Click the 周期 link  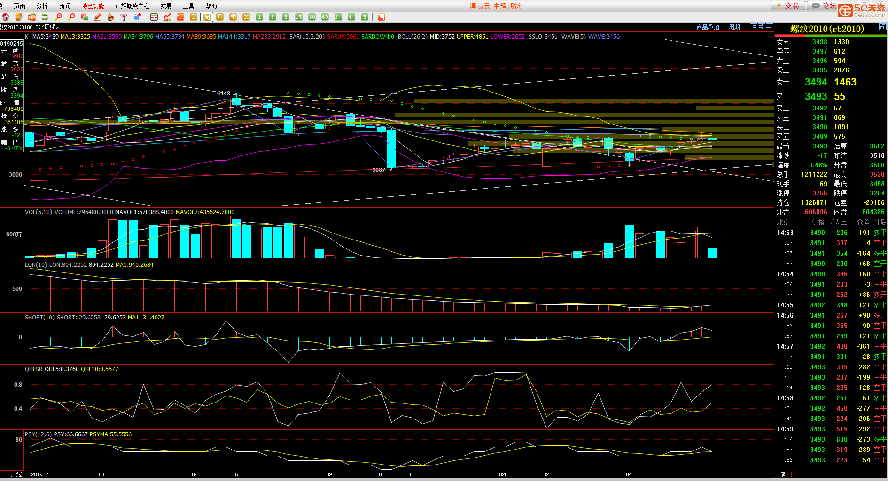[734, 27]
